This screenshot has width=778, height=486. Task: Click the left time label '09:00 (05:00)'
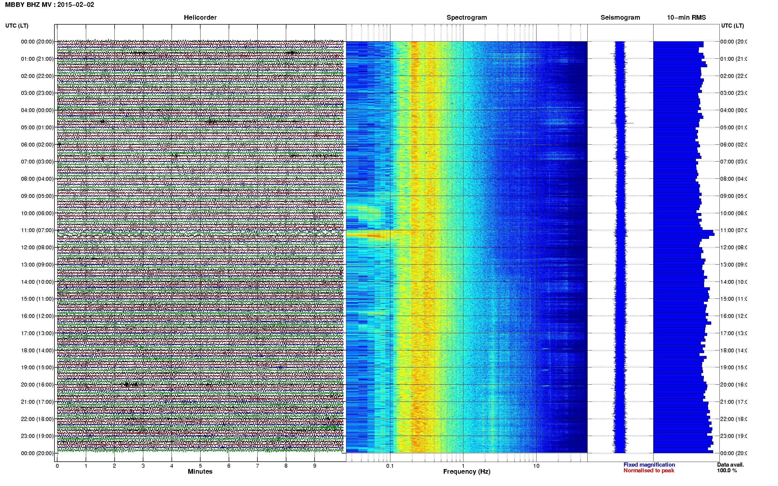click(x=37, y=196)
